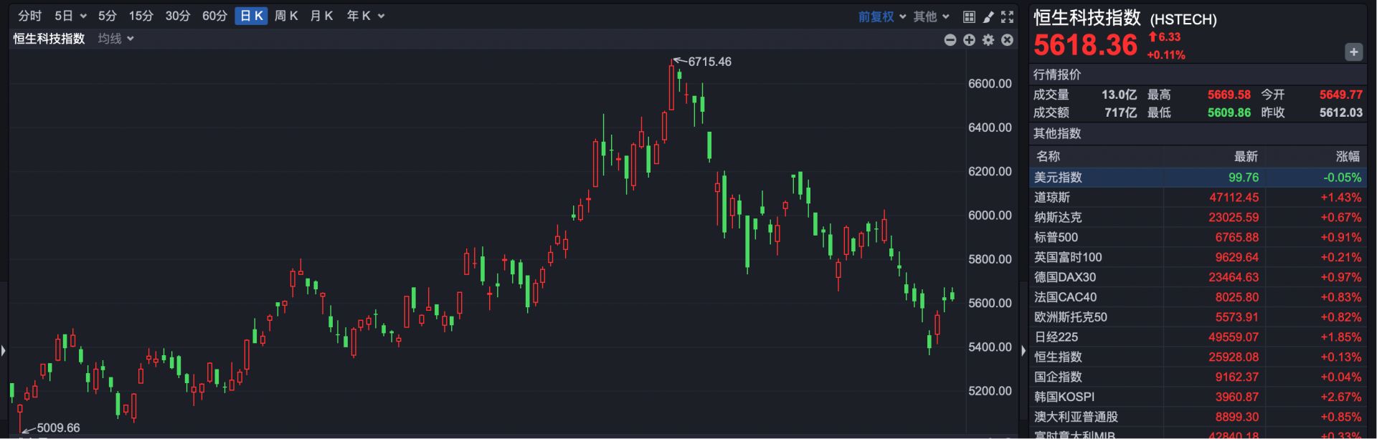Open the 年K period dropdown
Viewport: 1377px width, 439px height.
coord(366,16)
